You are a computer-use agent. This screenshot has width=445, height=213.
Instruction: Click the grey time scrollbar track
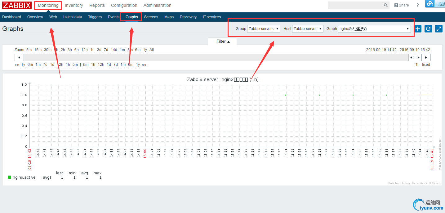click(x=216, y=58)
